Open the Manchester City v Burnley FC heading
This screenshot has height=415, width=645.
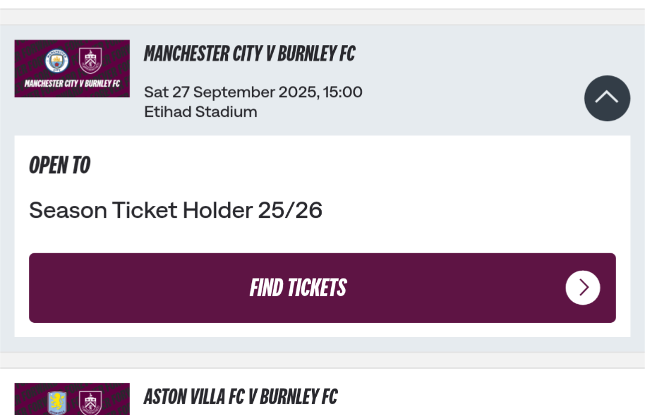tap(249, 54)
